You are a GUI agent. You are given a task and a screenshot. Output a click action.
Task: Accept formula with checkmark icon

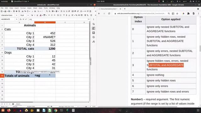pos(26,19)
